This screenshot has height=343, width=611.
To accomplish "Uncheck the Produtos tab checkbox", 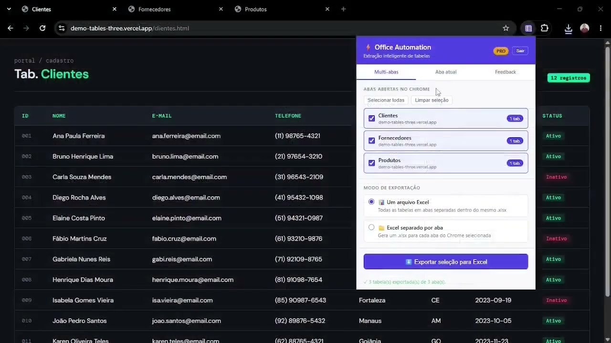I will click(x=372, y=163).
